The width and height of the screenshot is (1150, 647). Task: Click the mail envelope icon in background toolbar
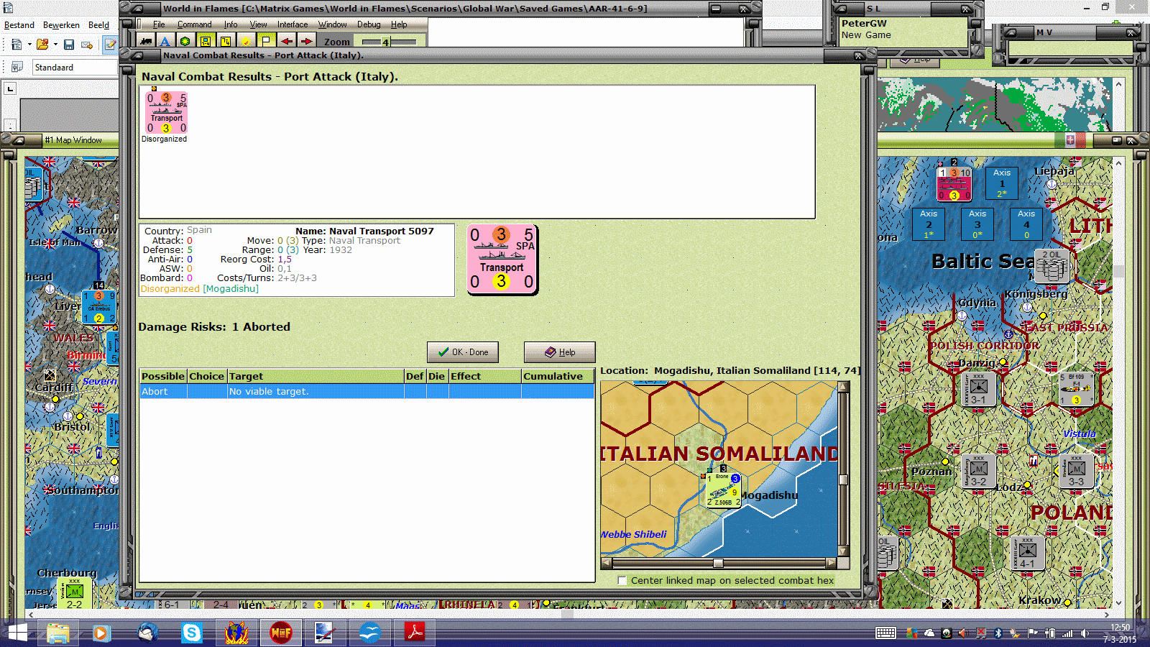pos(87,45)
